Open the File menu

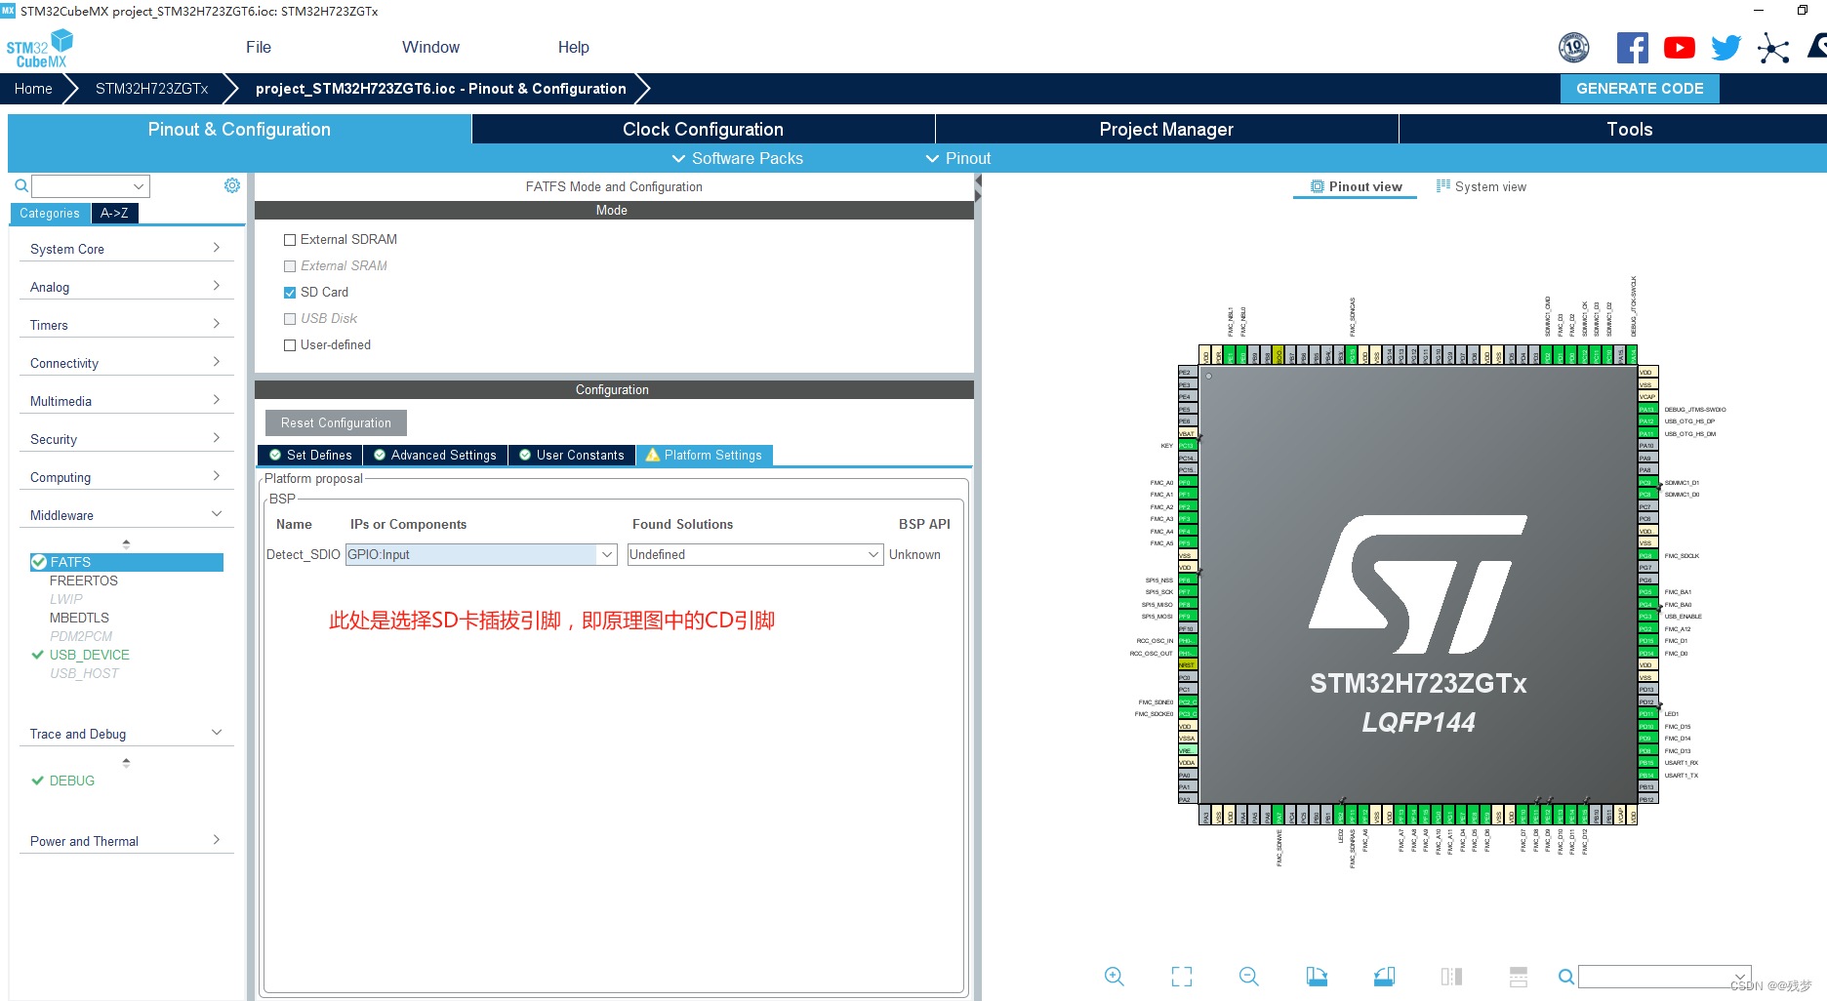pos(259,47)
